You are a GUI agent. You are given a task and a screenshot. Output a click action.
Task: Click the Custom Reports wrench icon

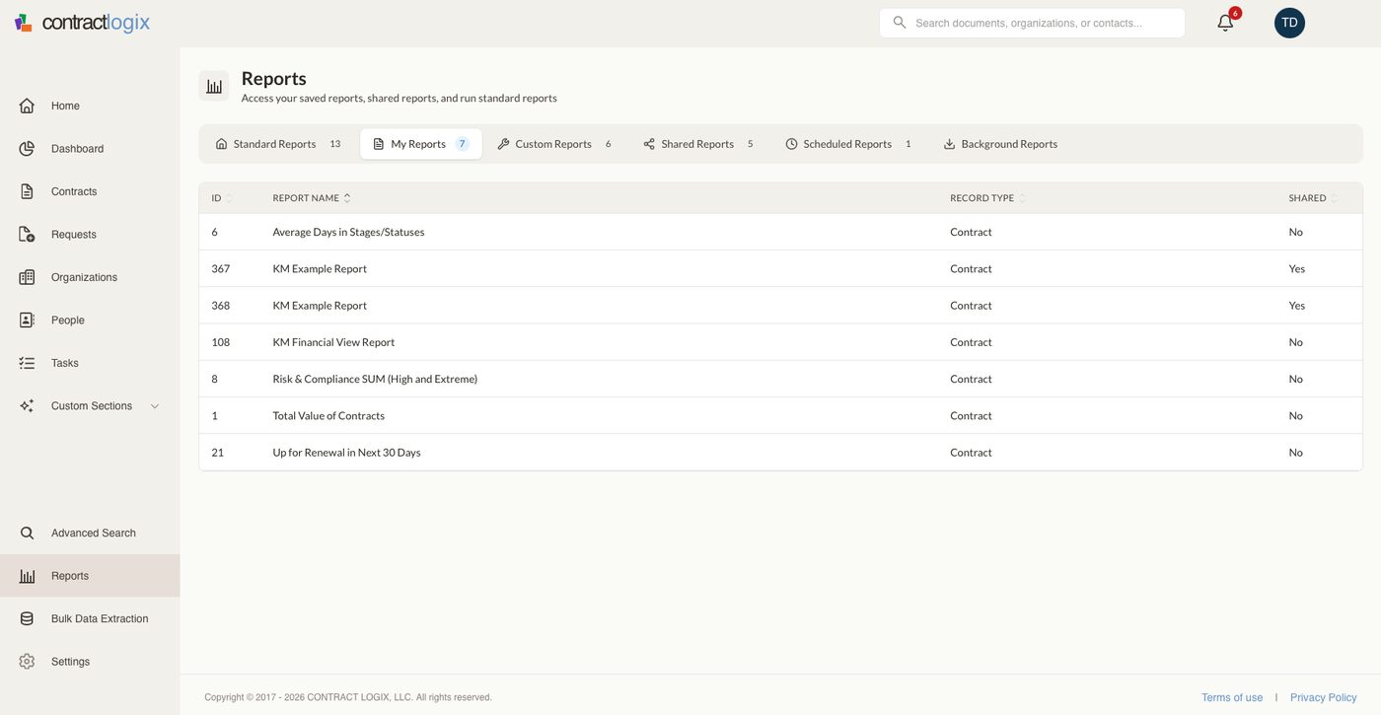[503, 144]
